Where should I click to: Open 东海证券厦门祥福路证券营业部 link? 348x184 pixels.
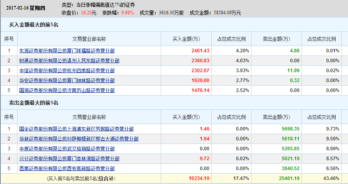tap(67, 51)
